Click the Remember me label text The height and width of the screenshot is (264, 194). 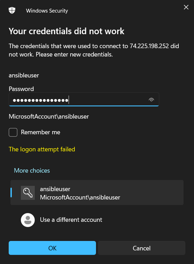coord(40,132)
